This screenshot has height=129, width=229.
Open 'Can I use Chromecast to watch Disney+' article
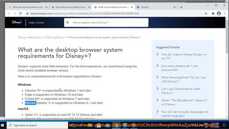181,91
